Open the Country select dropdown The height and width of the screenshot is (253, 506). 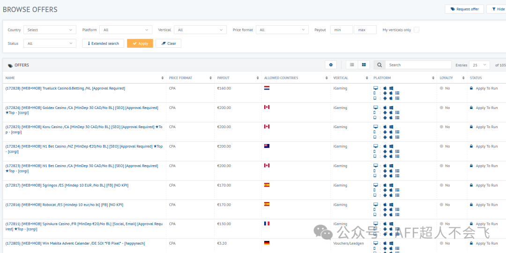[x=50, y=30]
